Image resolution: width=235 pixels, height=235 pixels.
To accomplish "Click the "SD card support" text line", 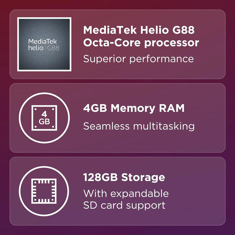I will coord(124,205).
